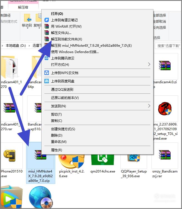Expand the 移动到 dropdown arrow
Viewport: 182px width, 209px height.
coord(27,28)
